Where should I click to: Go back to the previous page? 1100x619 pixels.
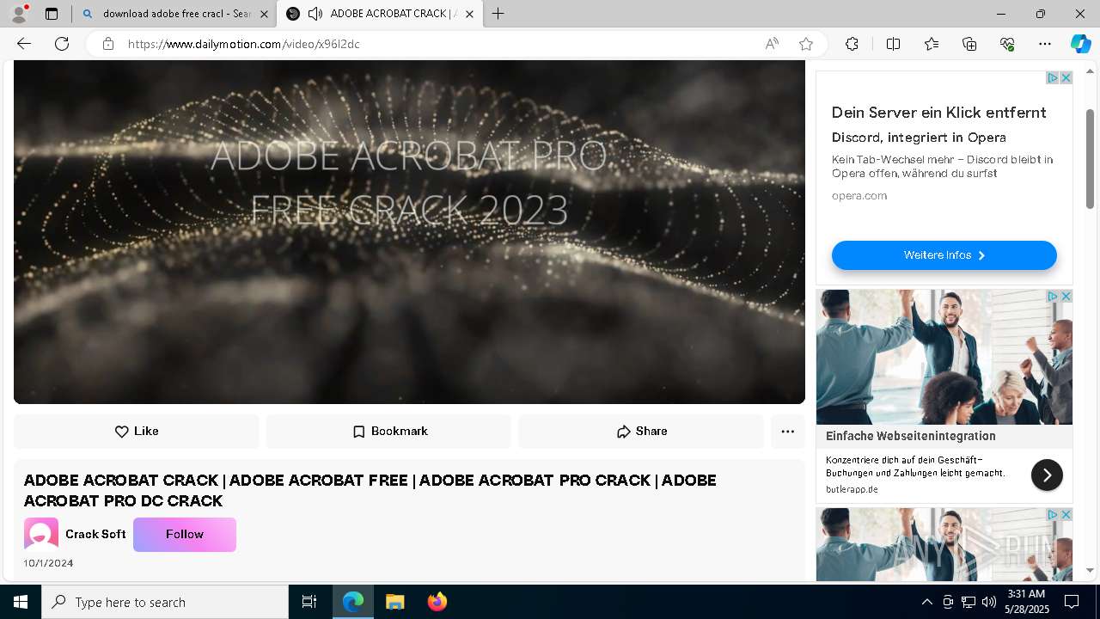[x=24, y=44]
